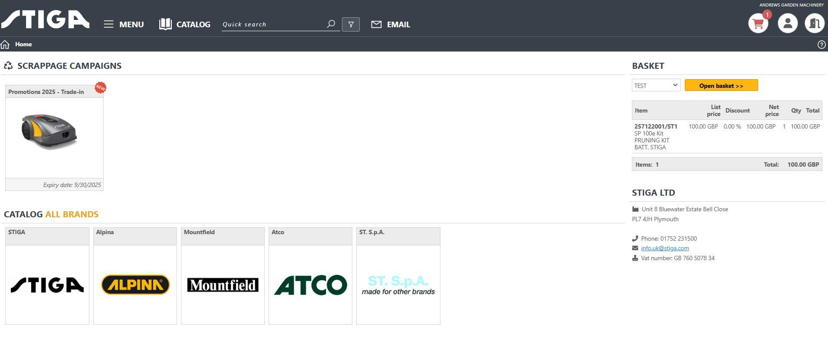Open the help question mark icon

click(821, 45)
